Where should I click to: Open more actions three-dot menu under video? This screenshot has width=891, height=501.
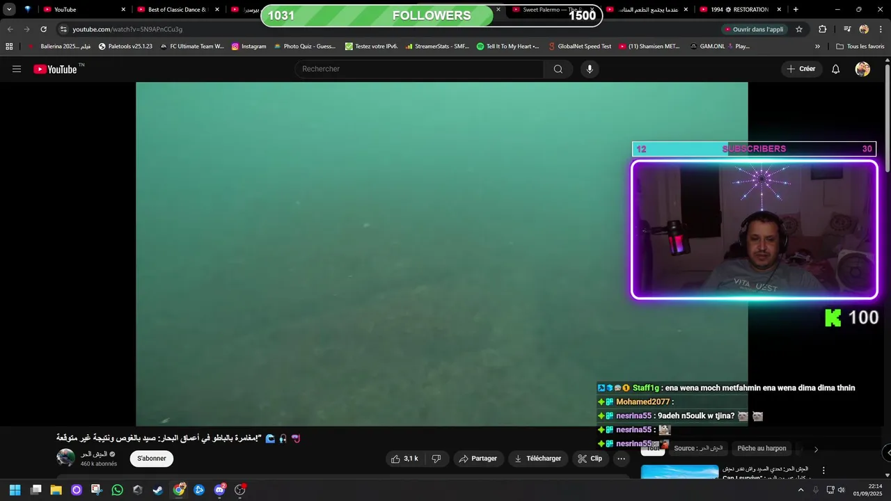[x=621, y=459]
